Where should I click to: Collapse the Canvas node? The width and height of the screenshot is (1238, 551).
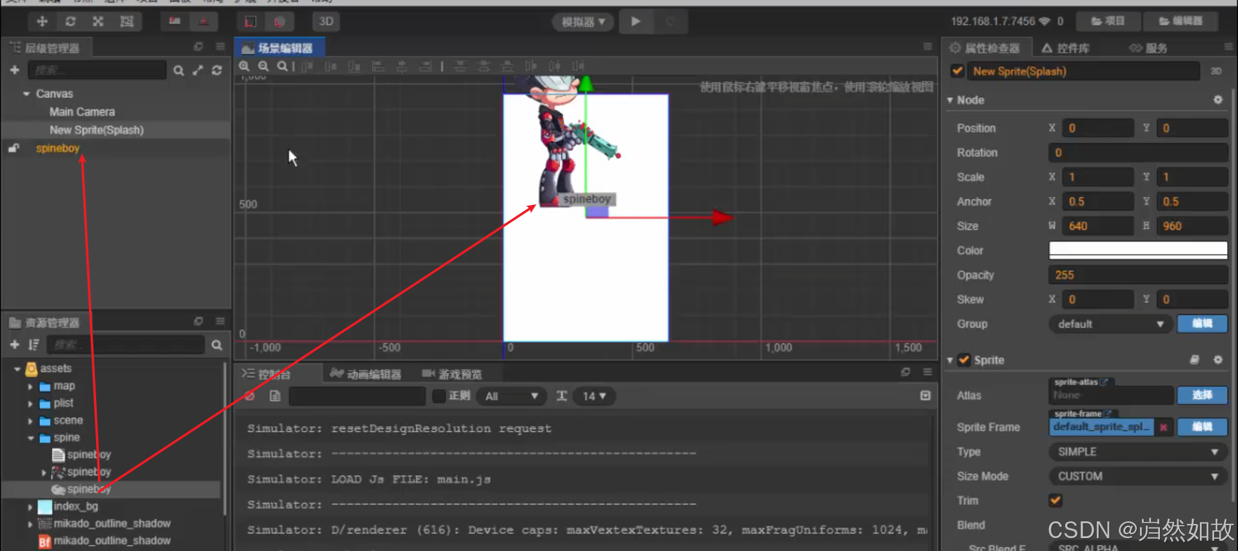coord(26,94)
